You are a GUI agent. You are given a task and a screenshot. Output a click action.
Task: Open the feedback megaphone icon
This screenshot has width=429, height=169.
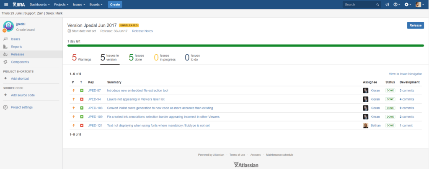(x=387, y=5)
